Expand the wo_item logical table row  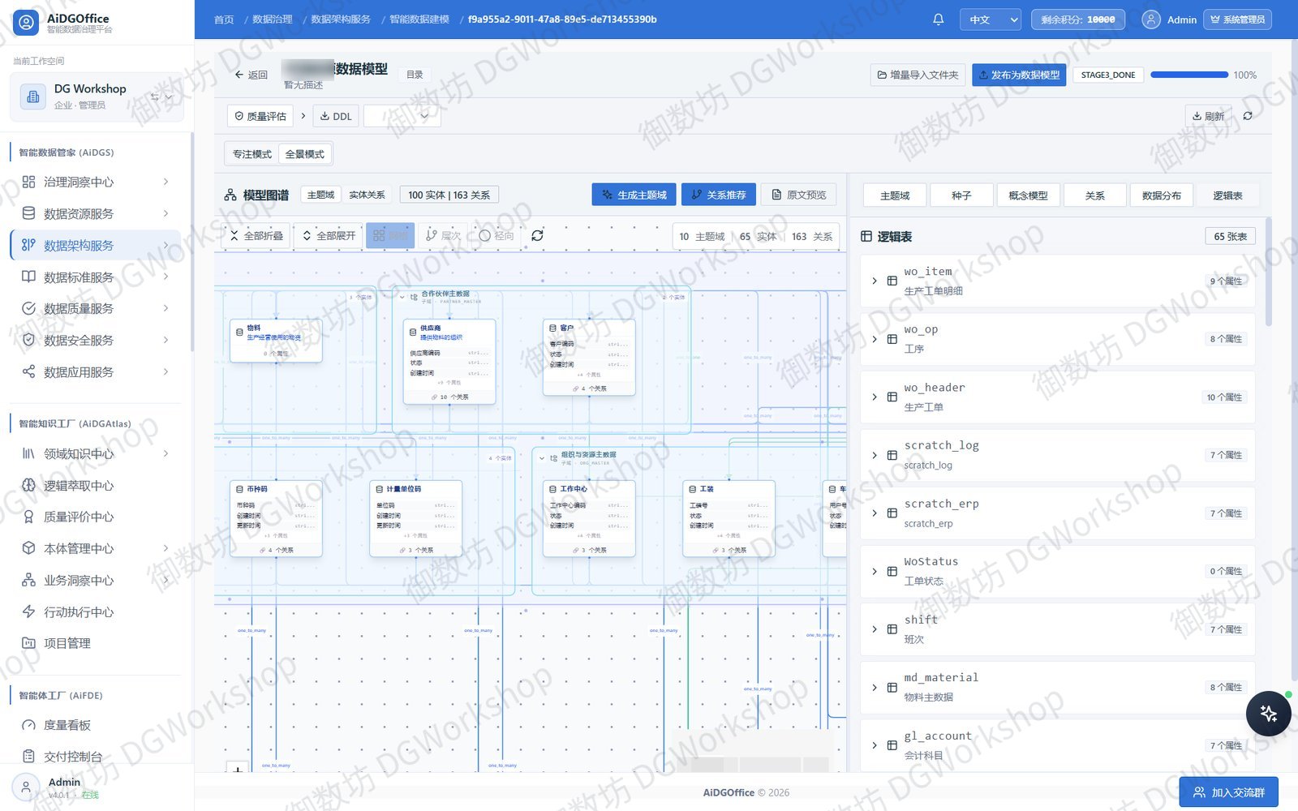[874, 281]
